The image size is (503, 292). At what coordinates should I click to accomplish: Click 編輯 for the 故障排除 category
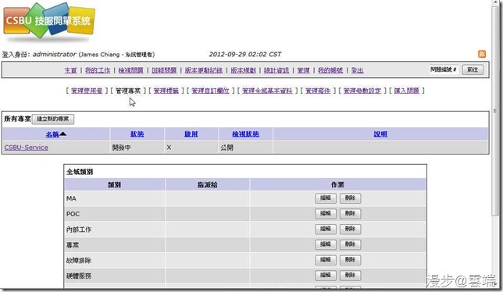[x=326, y=260]
